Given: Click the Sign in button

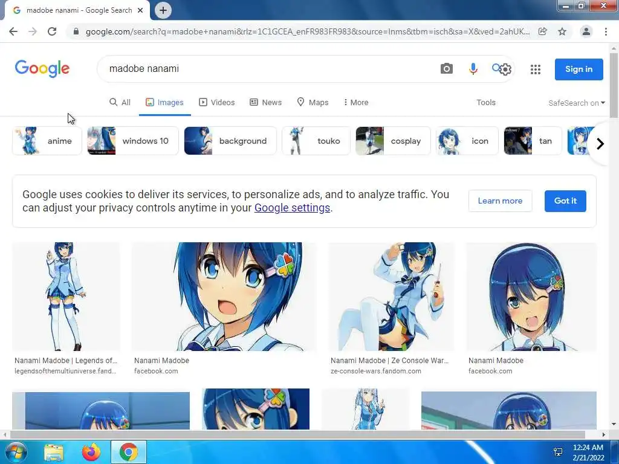Looking at the screenshot, I should [578, 69].
